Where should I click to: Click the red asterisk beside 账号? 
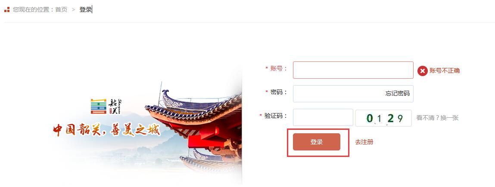267,69
